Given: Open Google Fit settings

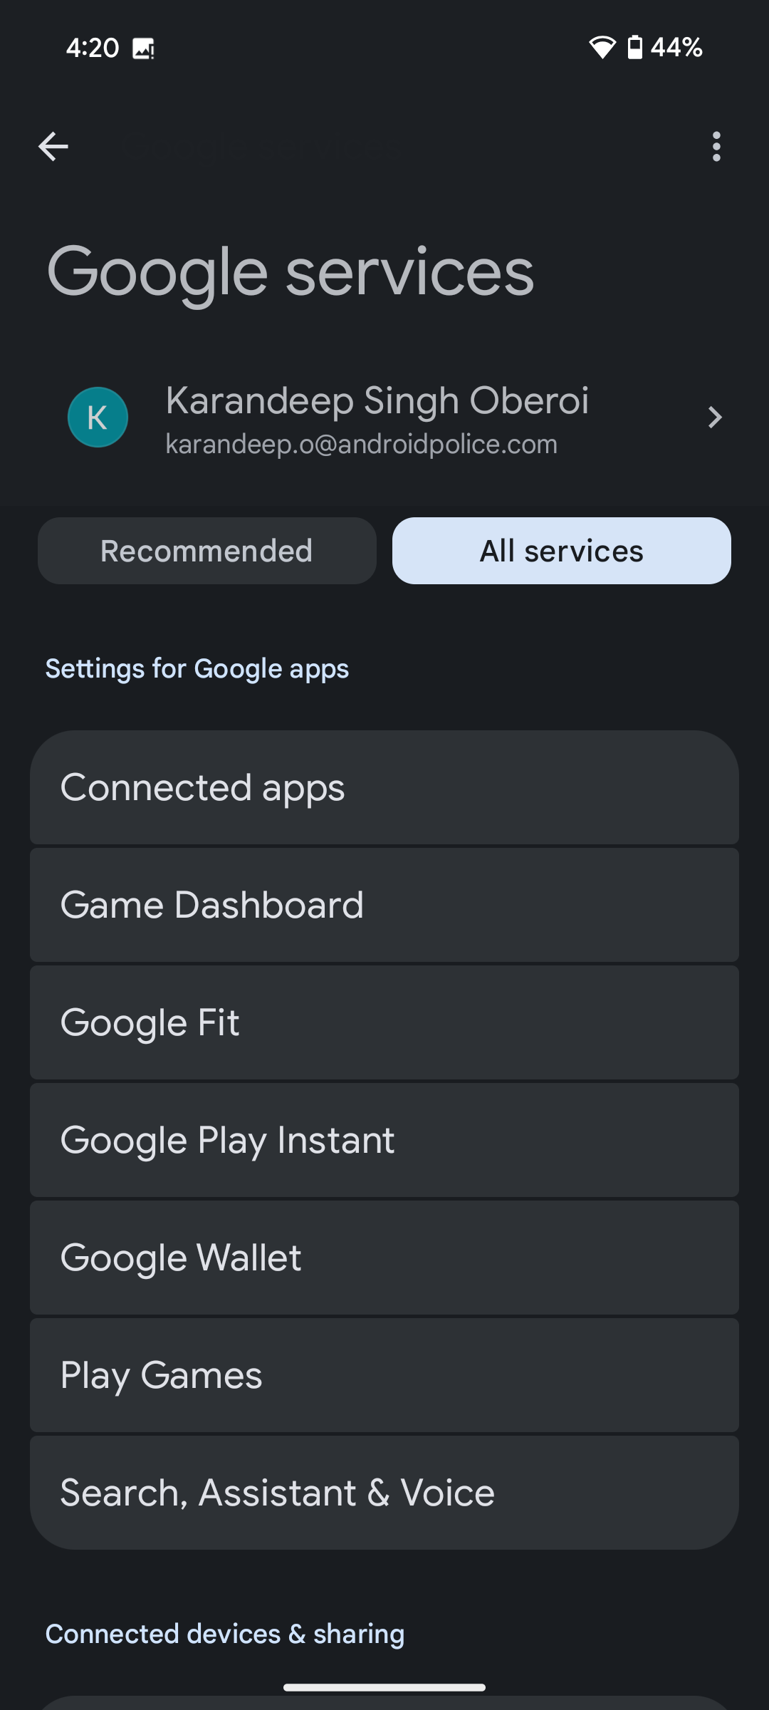Looking at the screenshot, I should pos(384,1022).
